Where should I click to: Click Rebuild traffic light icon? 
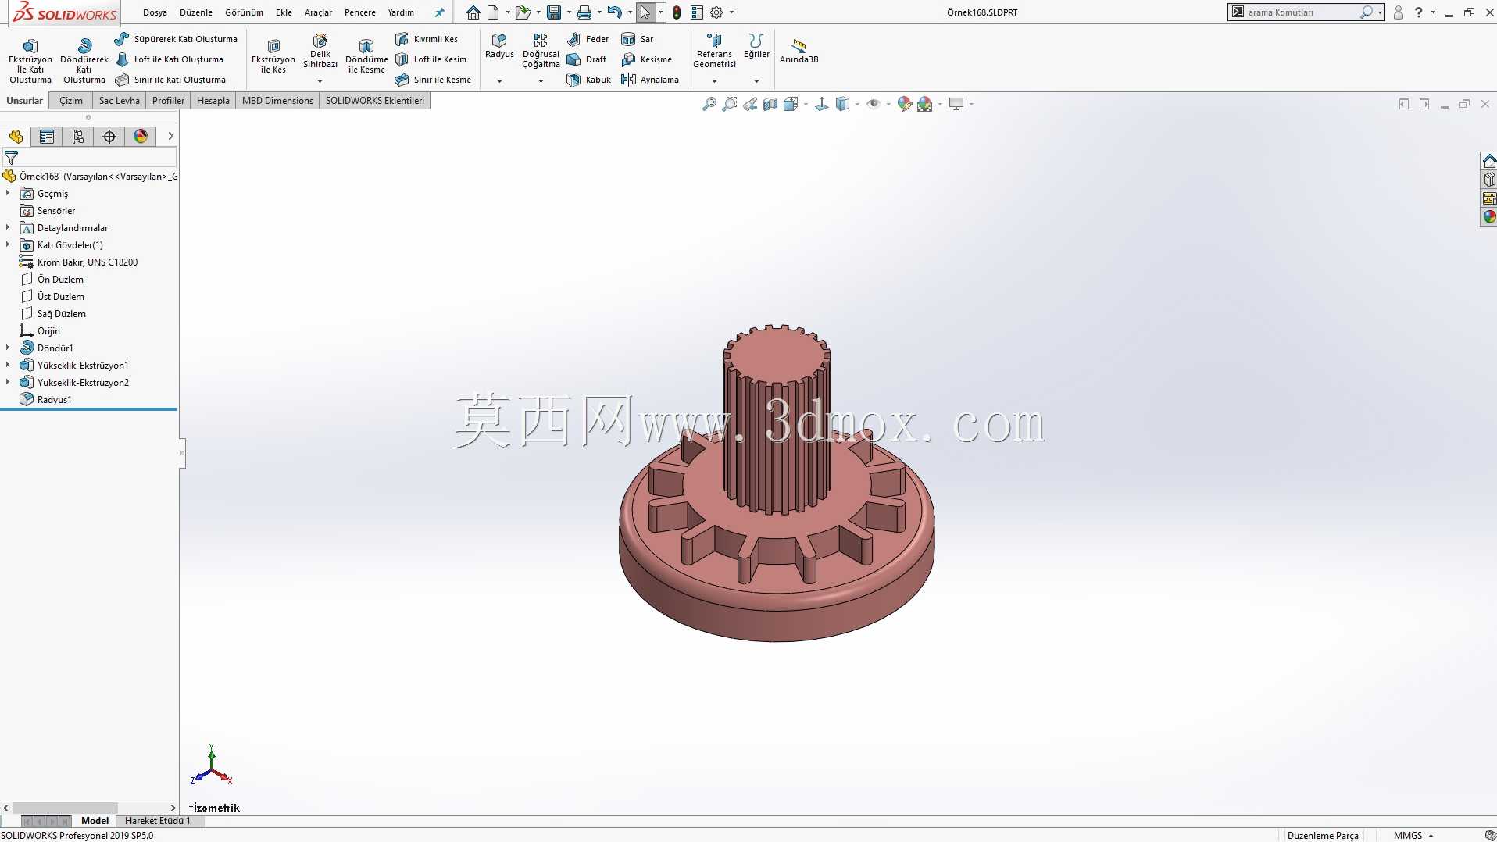pyautogui.click(x=677, y=12)
